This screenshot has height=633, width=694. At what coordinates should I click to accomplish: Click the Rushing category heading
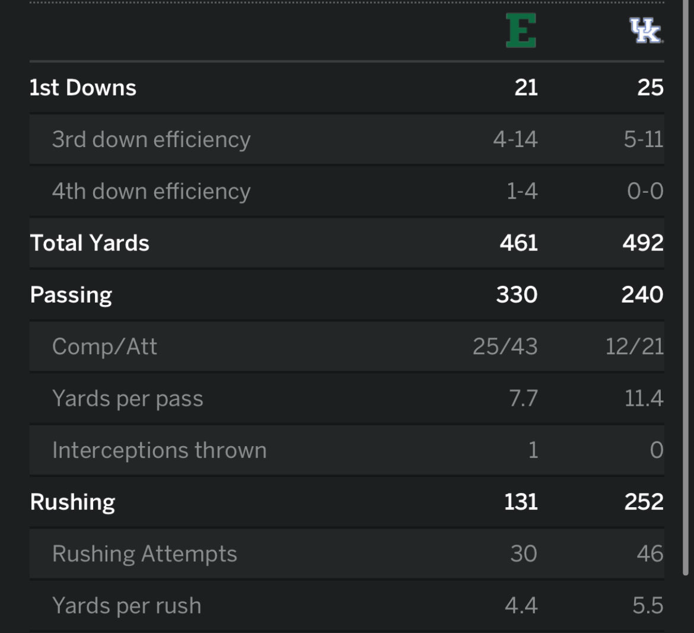point(72,502)
